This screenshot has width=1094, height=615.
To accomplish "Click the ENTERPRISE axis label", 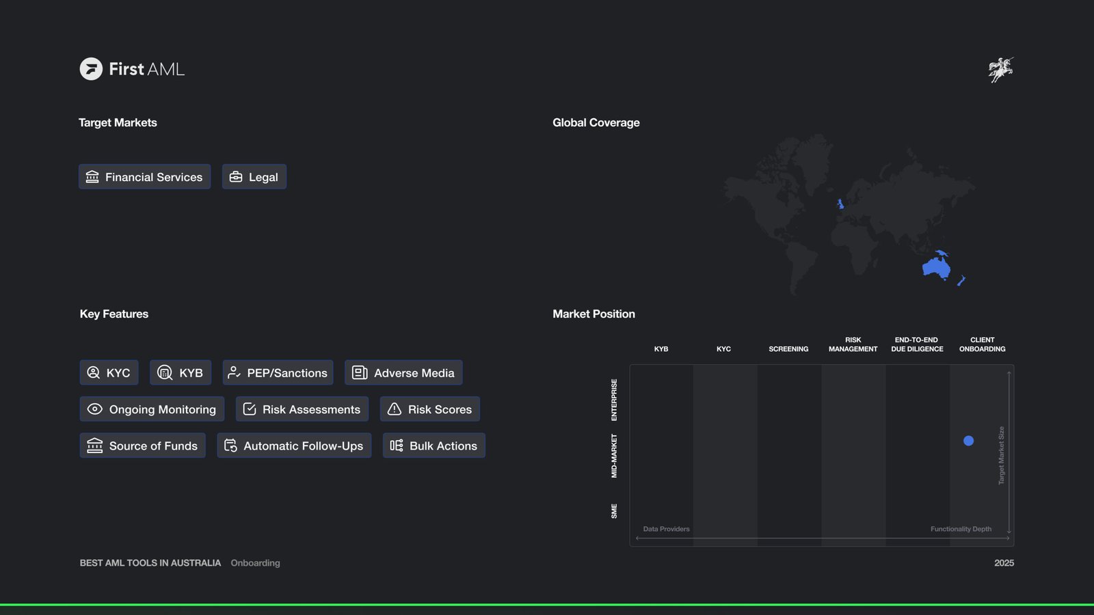I will 614,400.
